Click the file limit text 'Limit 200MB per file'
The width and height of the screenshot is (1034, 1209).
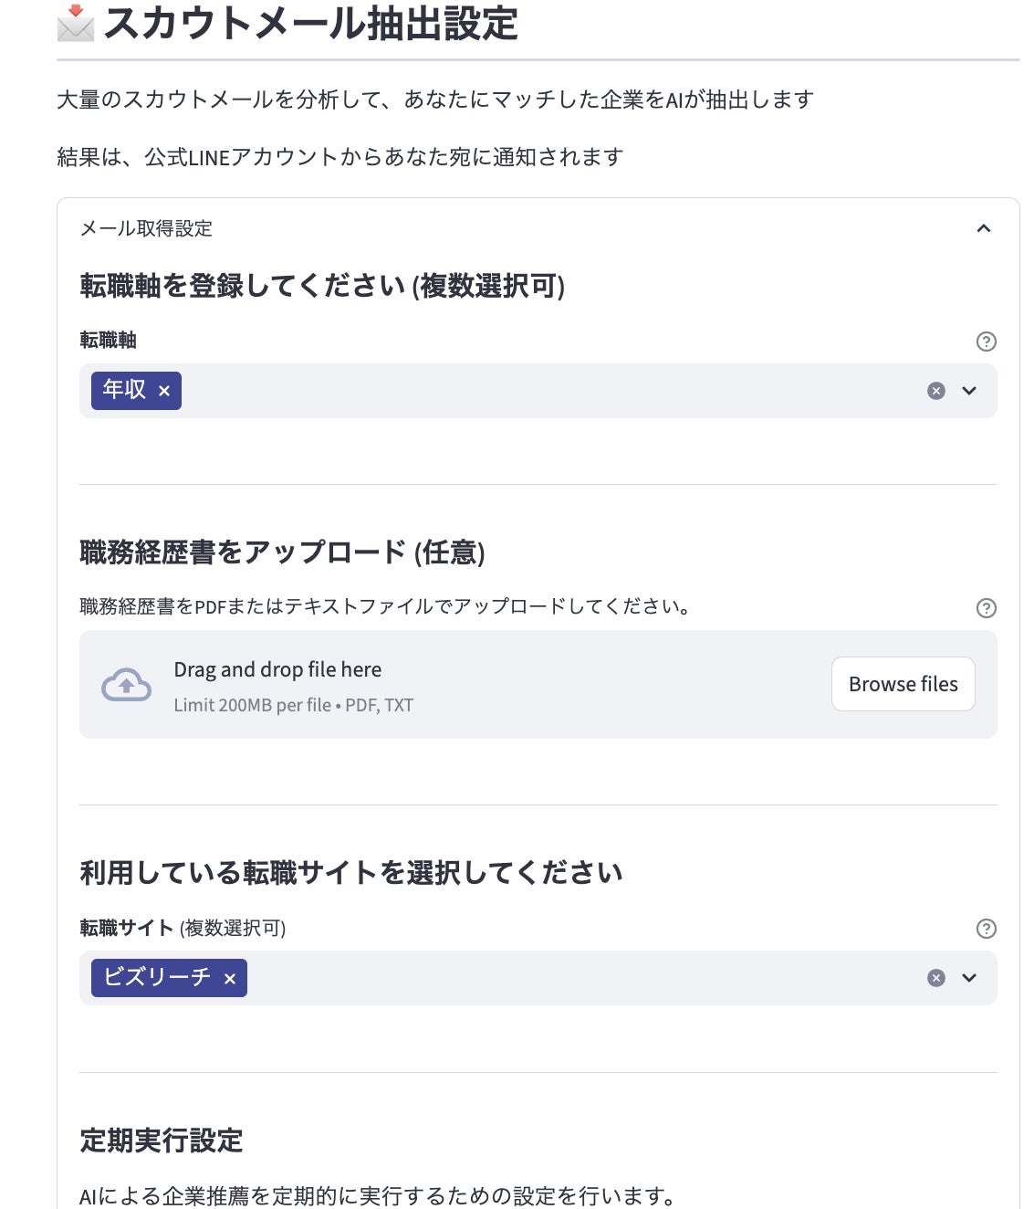coord(252,705)
